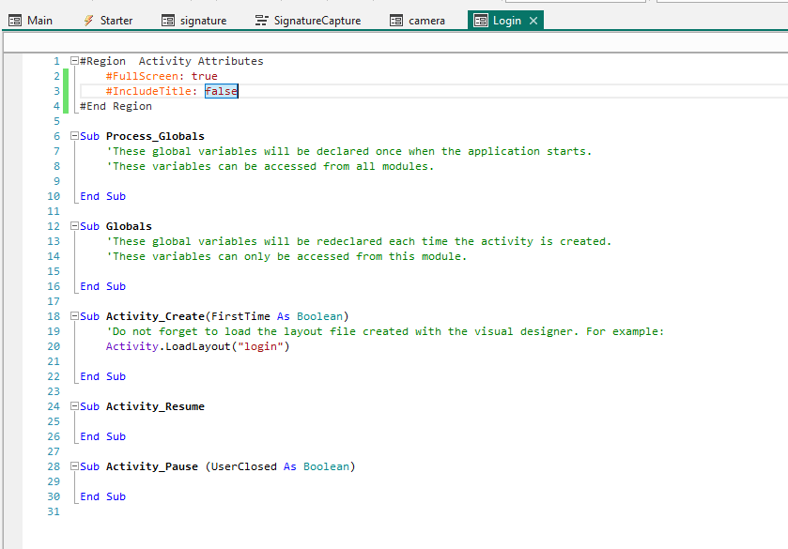Switch to the camera tab
788x549 pixels.
418,21
